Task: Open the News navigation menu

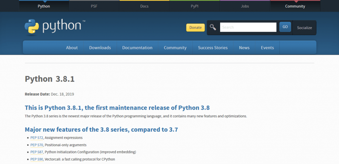Action: (244, 48)
